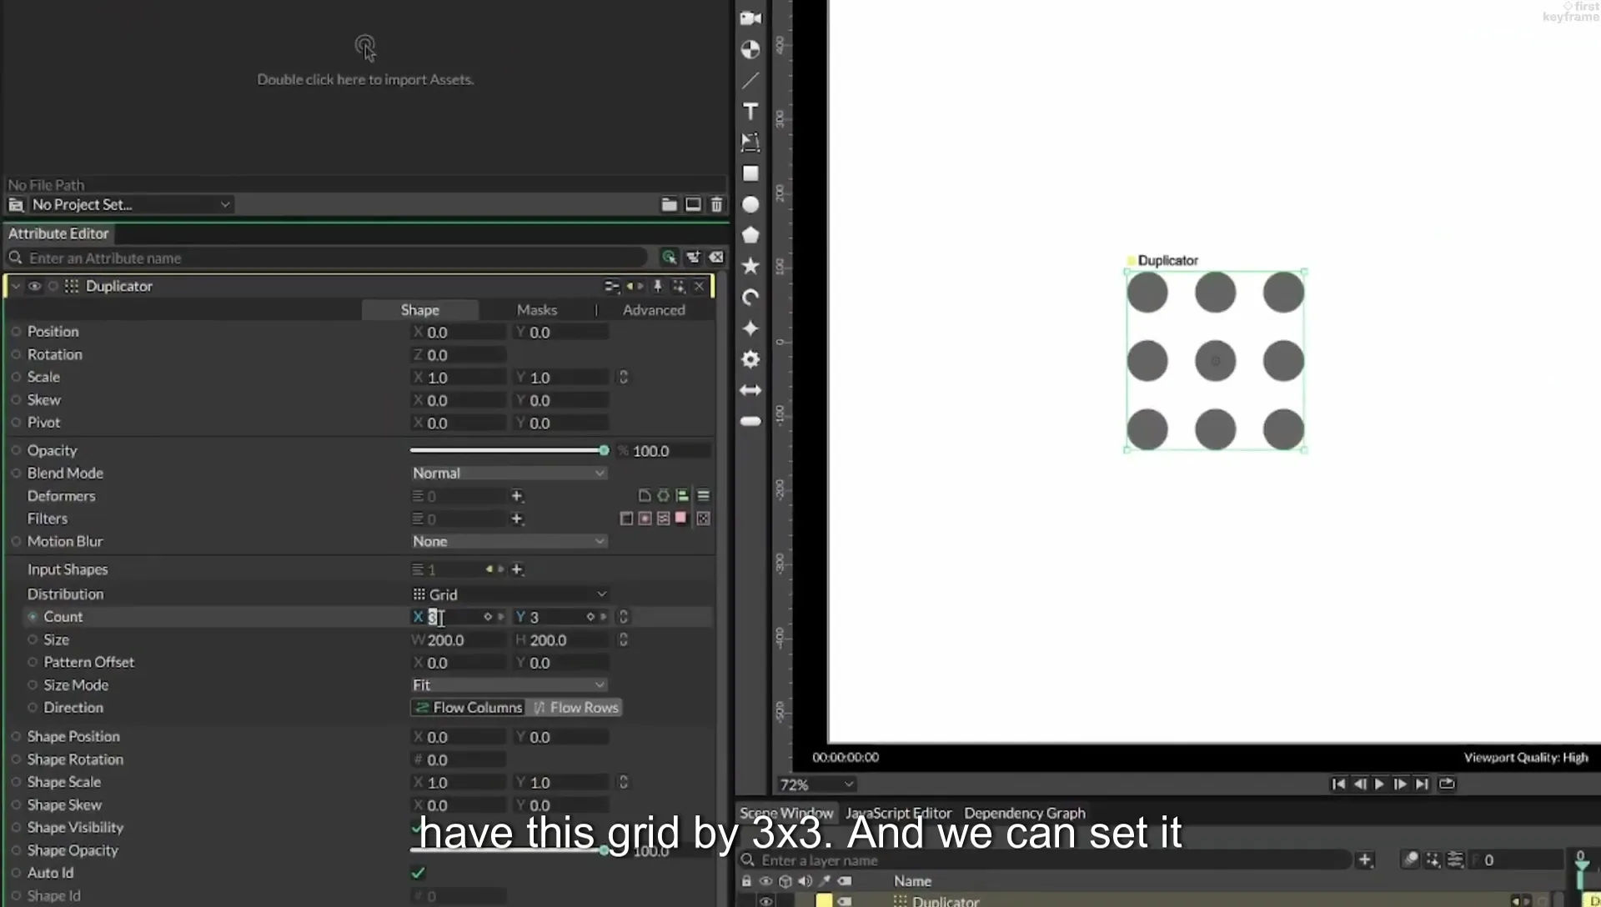Select the Rectangle shape tool
The height and width of the screenshot is (907, 1601).
tap(750, 173)
